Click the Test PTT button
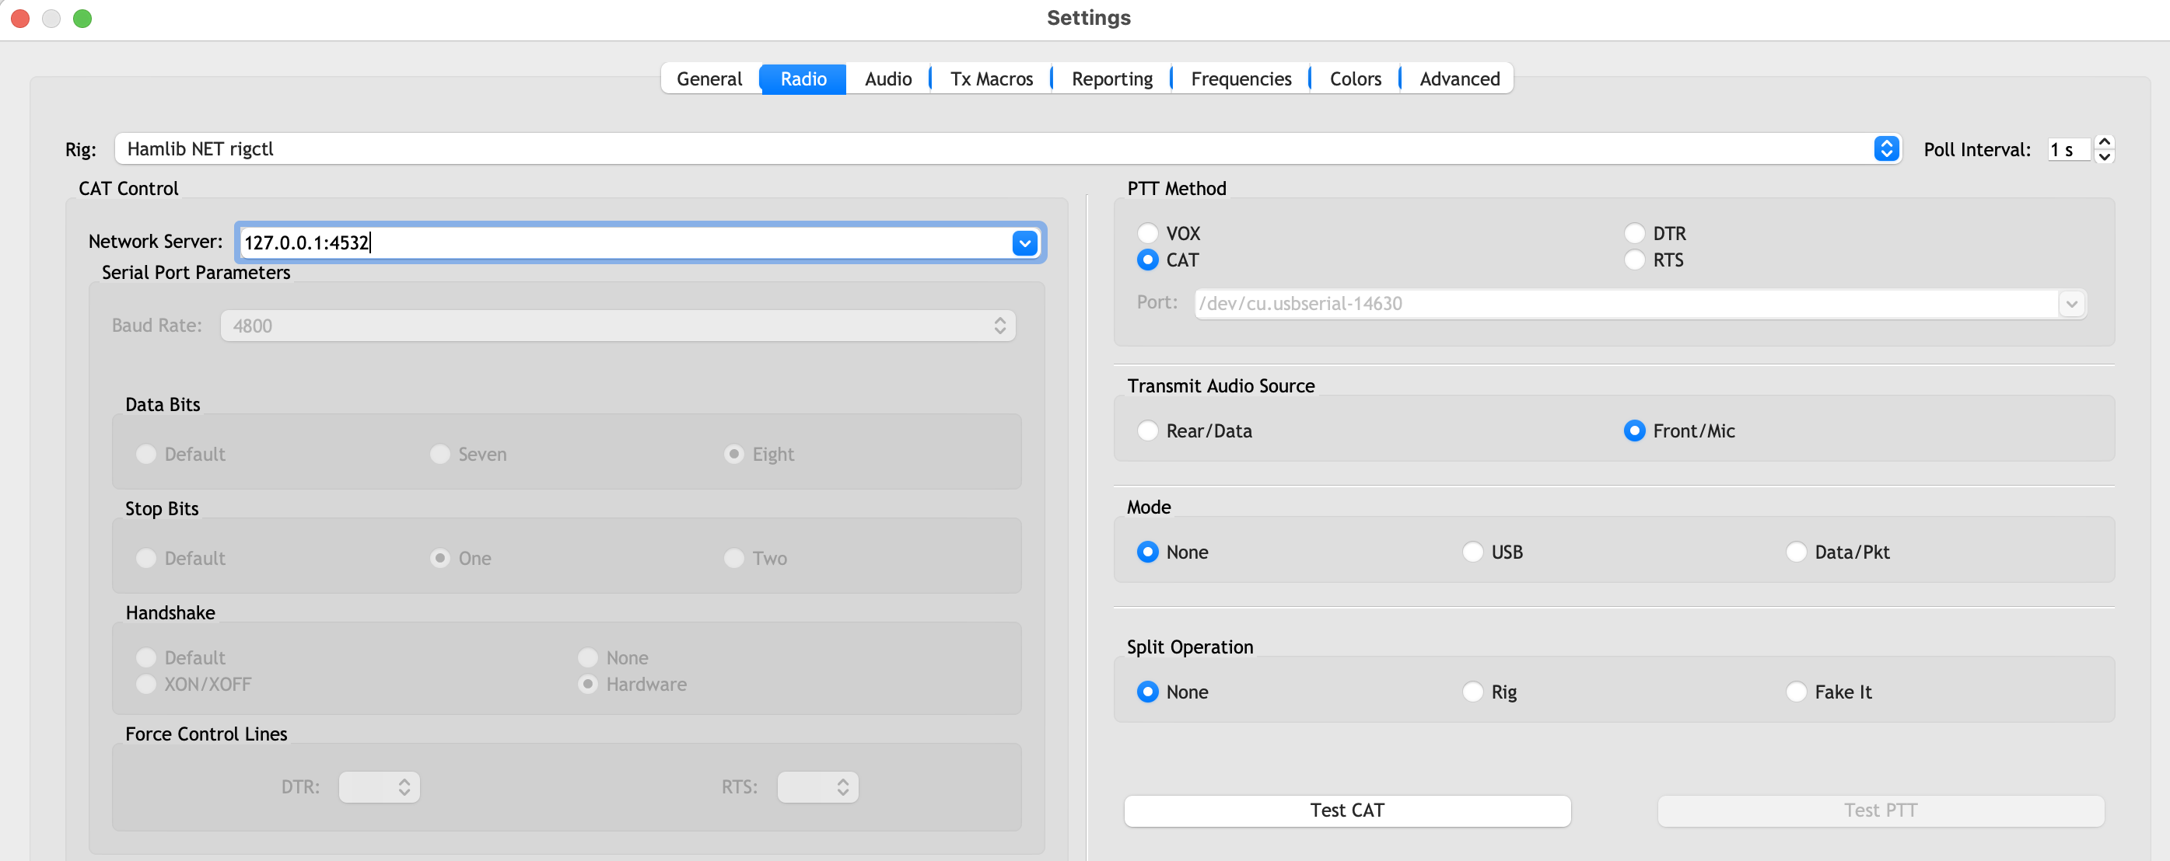 click(1880, 810)
